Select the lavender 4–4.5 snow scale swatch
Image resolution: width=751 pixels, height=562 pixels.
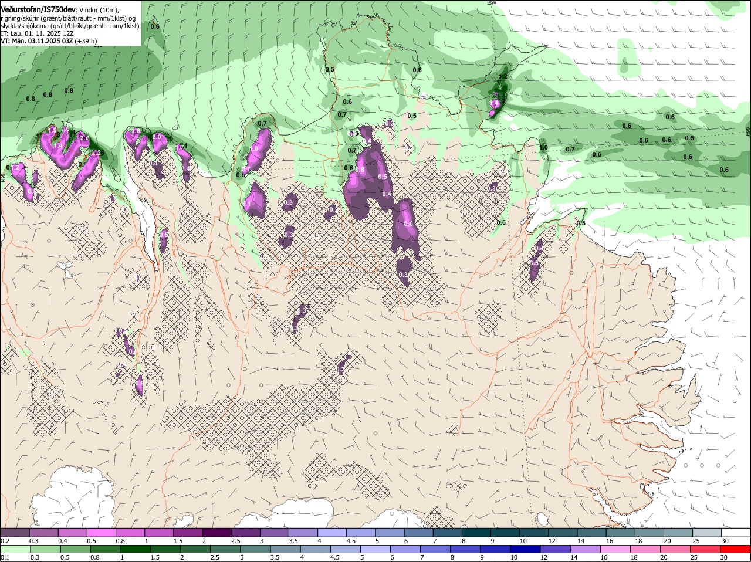coord(332,533)
